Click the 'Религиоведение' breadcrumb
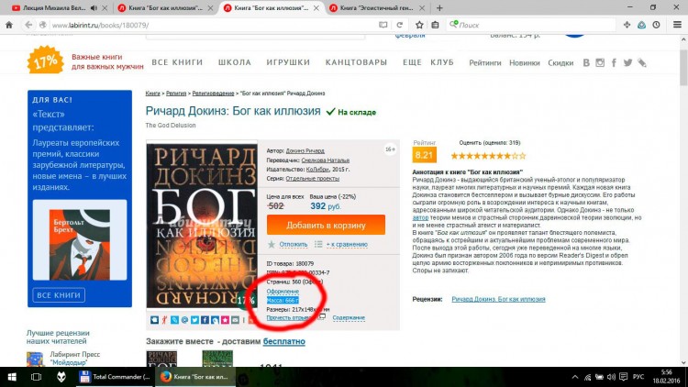 (213, 93)
